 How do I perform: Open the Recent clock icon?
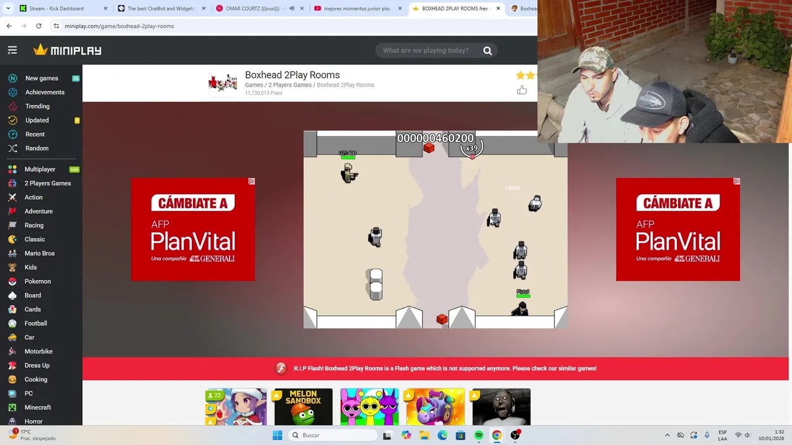coord(12,134)
